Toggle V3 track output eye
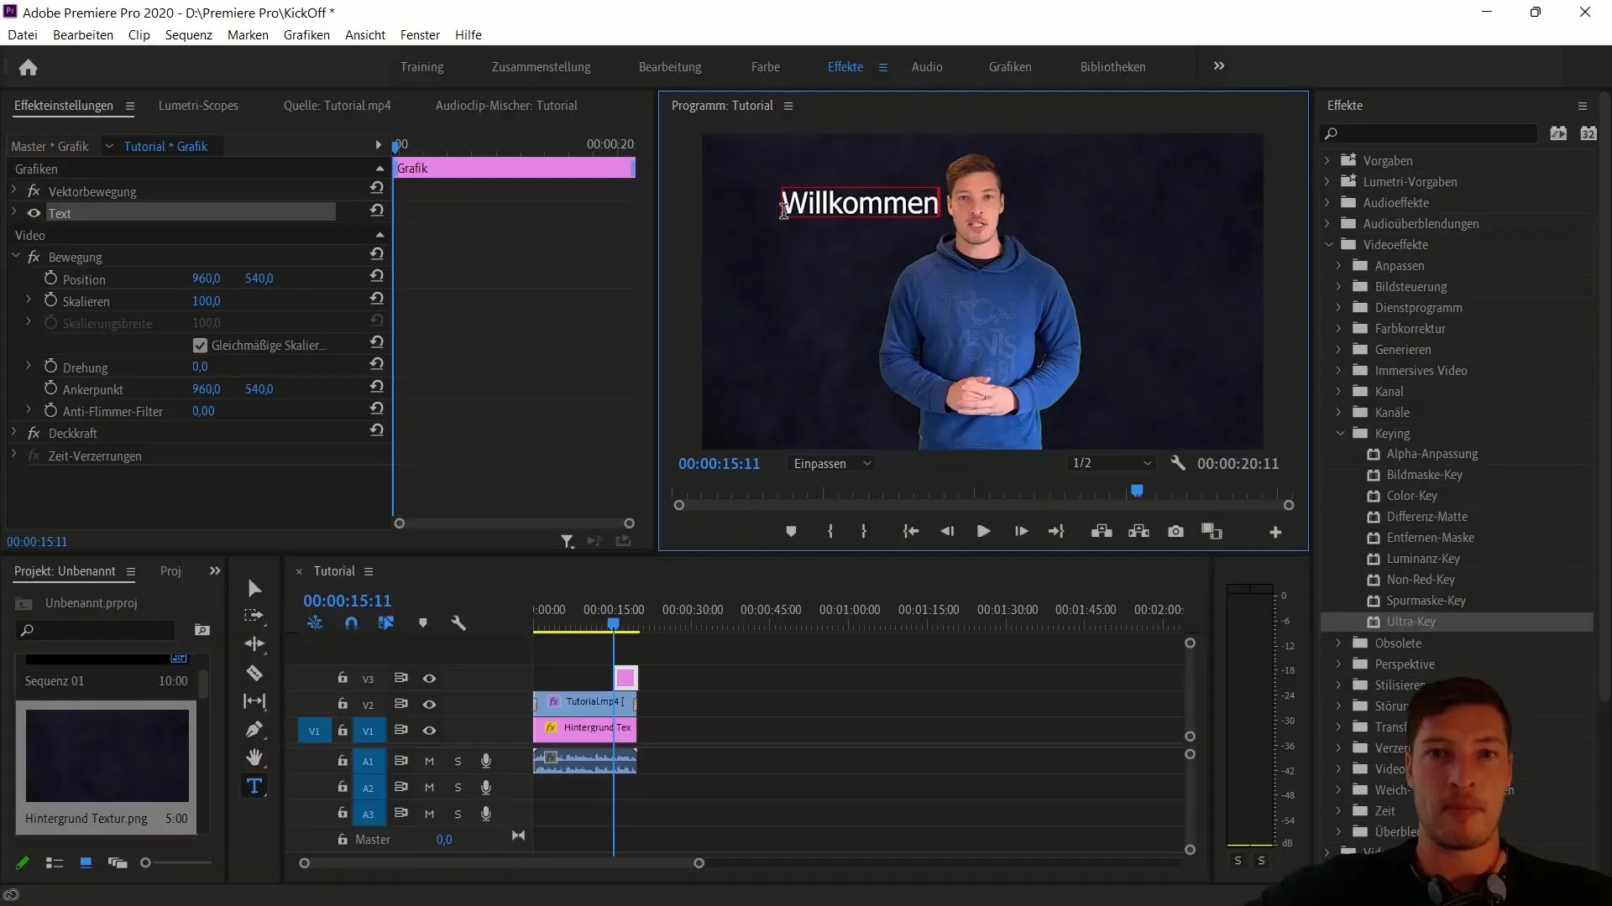Viewport: 1612px width, 906px height. click(429, 678)
